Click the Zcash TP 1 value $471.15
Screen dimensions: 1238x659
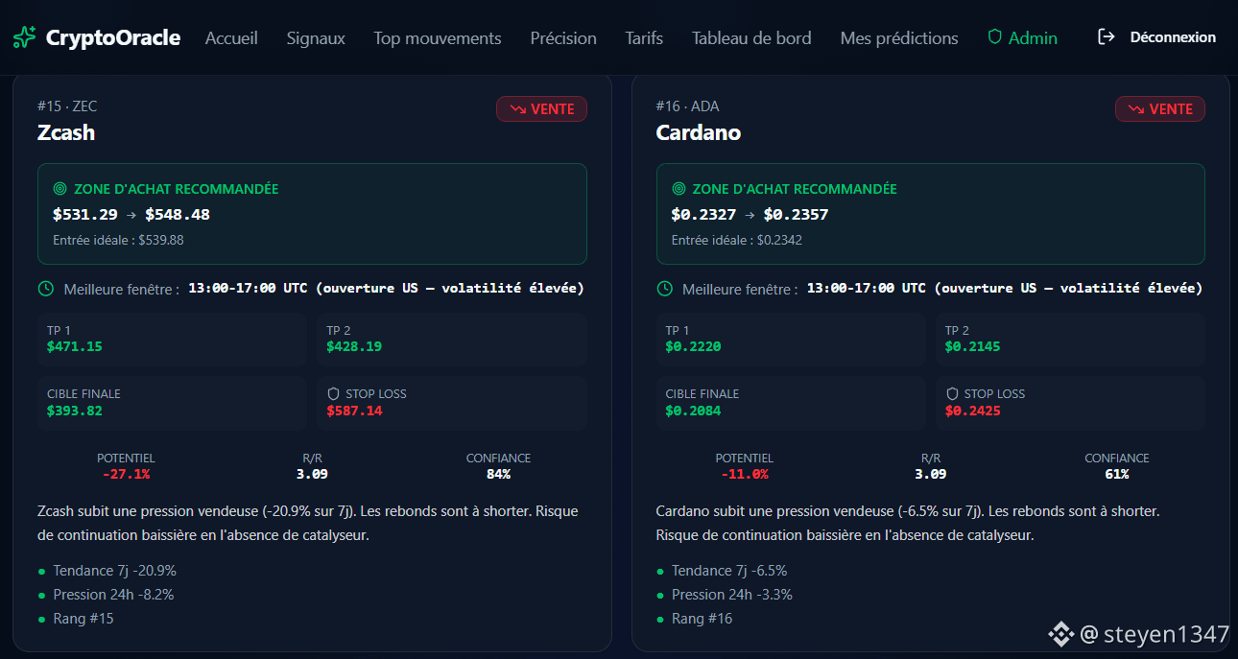[x=75, y=346]
